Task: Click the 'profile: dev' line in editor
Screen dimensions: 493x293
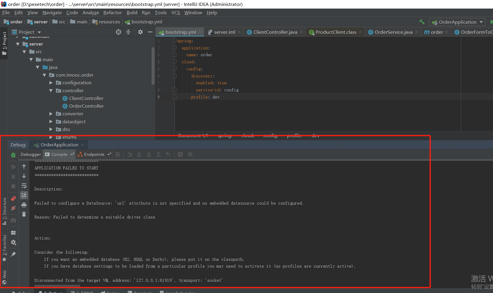Action: click(205, 97)
